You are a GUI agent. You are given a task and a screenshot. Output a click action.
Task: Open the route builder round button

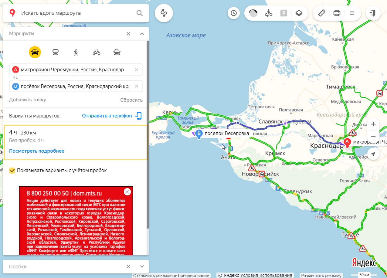[x=164, y=13]
